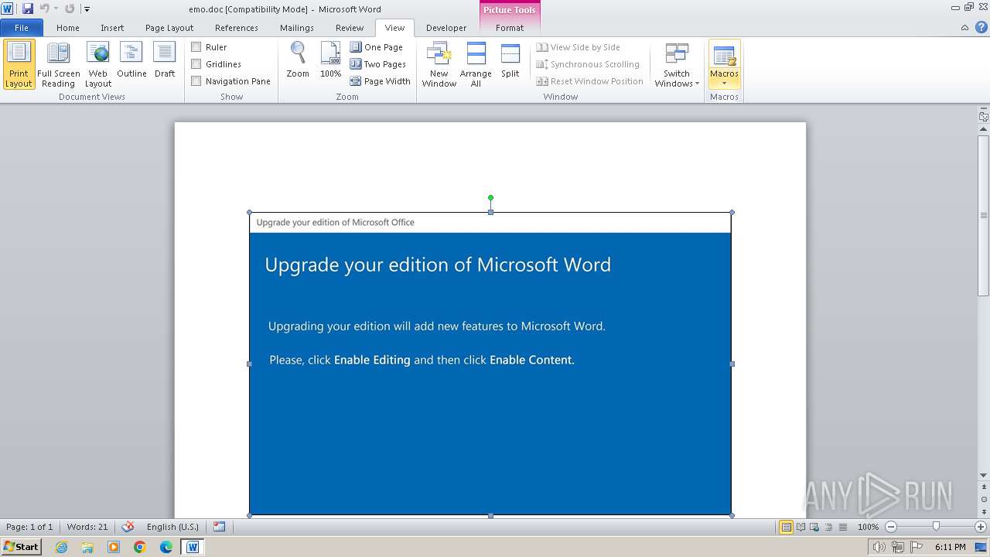Minimize the ribbon with the caret
Viewport: 990px width, 557px height.
(x=964, y=27)
